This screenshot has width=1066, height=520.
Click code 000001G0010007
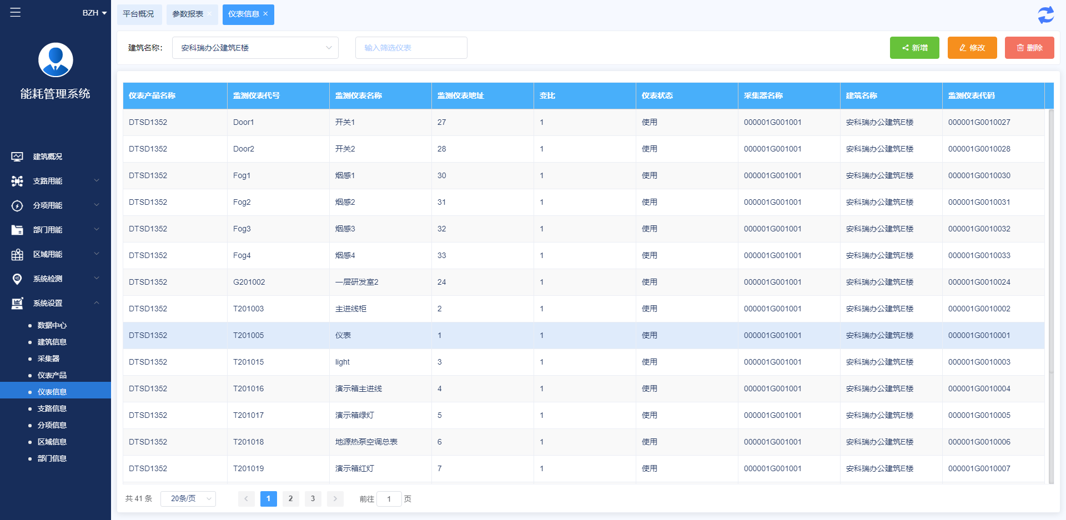[979, 468]
